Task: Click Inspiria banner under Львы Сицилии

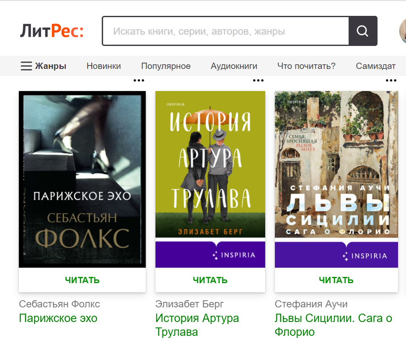Action: (337, 255)
